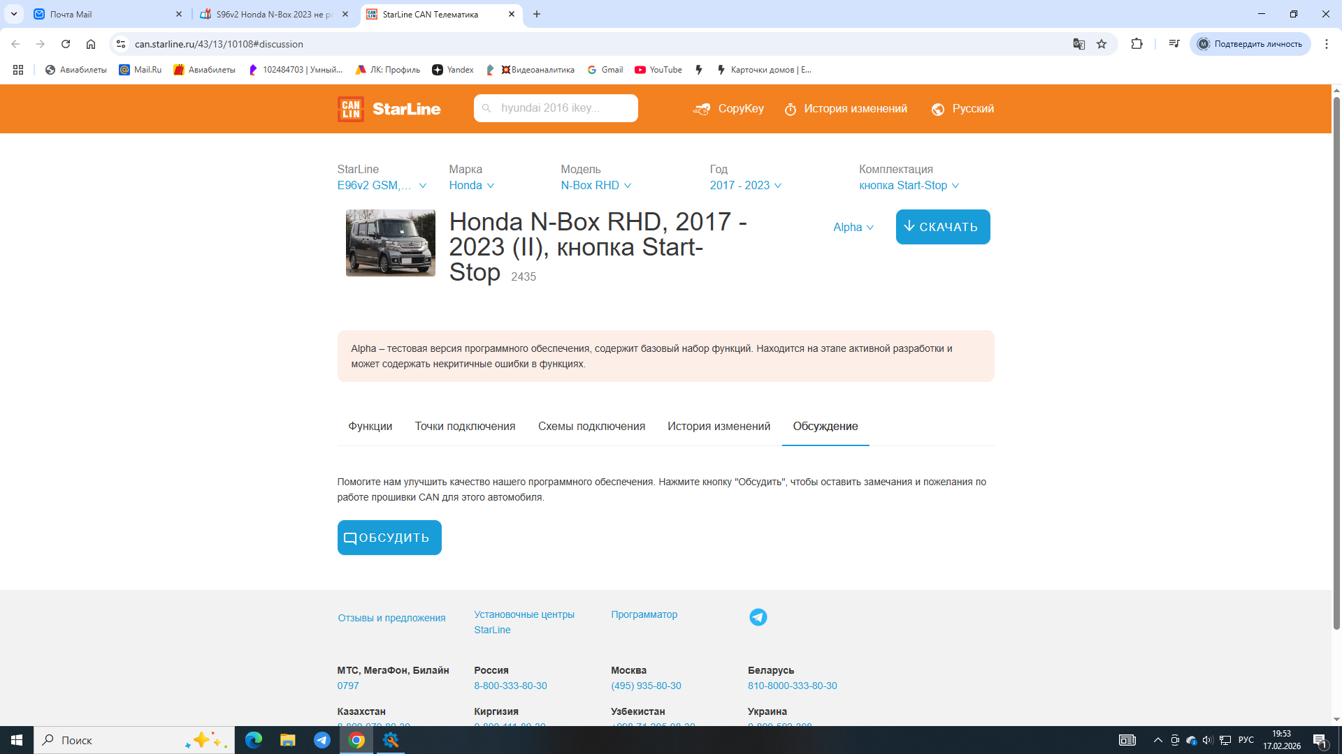Viewport: 1342px width, 754px height.
Task: Open browser extensions puzzle icon
Action: pos(1137,44)
